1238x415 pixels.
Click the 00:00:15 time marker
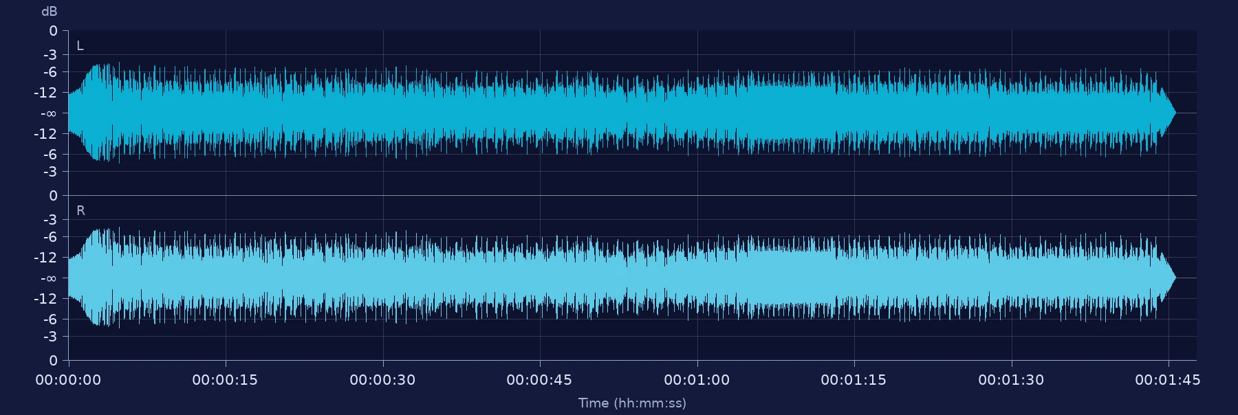pos(225,380)
